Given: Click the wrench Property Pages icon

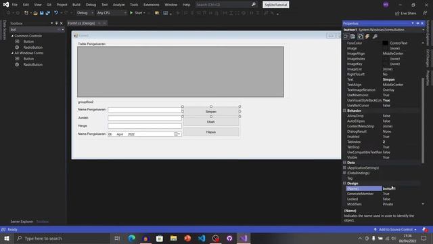Looking at the screenshot, I should [375, 36].
